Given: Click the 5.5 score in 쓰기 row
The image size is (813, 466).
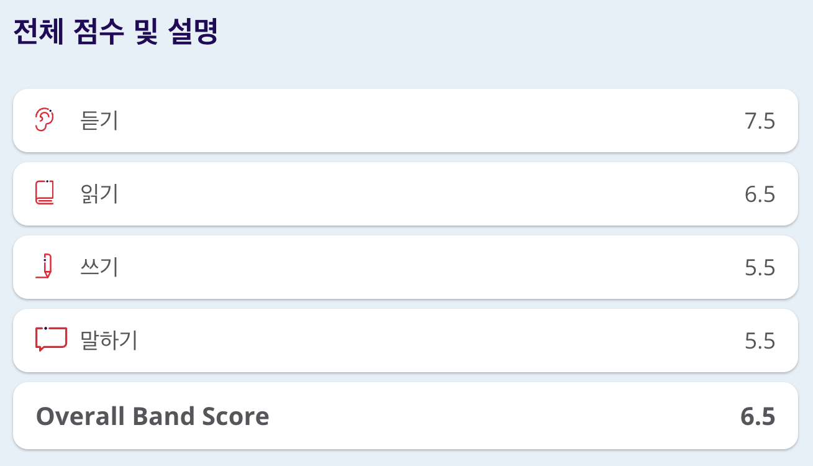Looking at the screenshot, I should (x=760, y=268).
